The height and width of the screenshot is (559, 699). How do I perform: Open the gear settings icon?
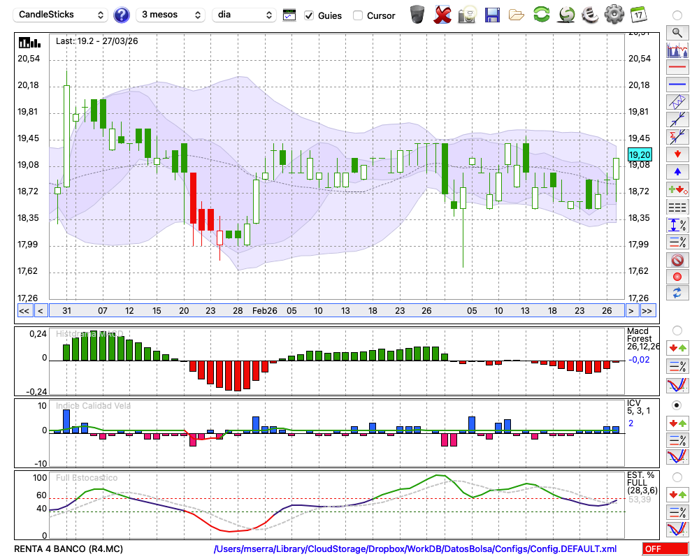coord(614,14)
